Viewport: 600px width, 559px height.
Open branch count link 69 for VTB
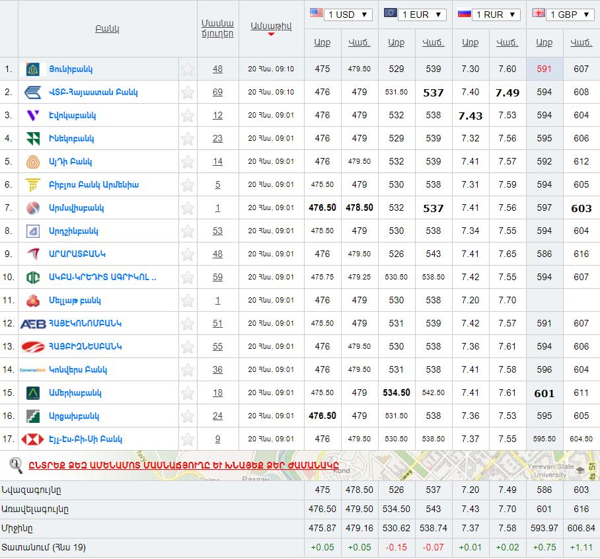click(217, 93)
